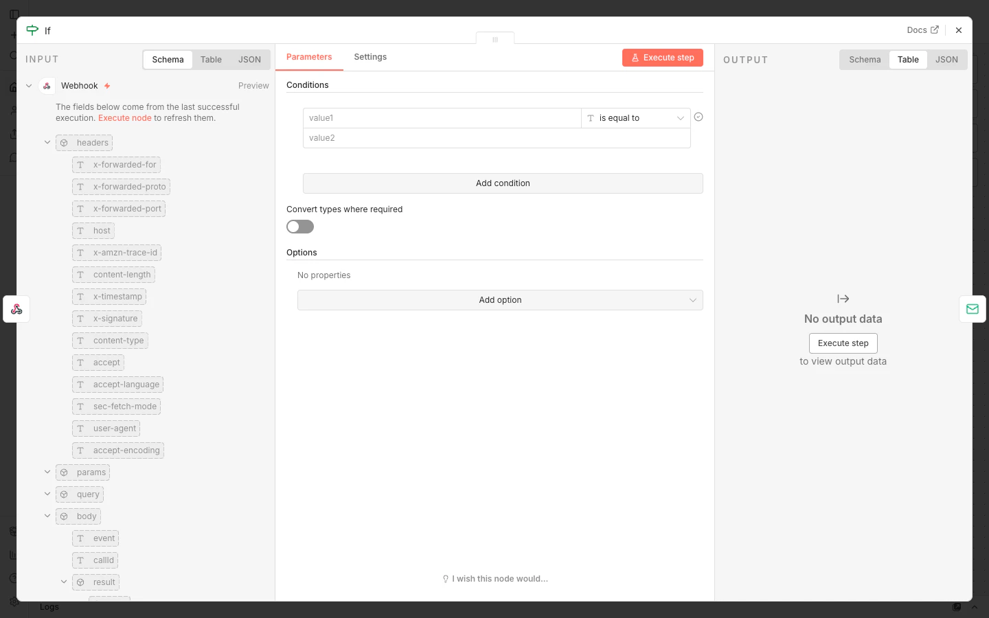Screen dimensions: 989x618
Task: Click the flask icon inside Execute step button
Action: coord(636,58)
